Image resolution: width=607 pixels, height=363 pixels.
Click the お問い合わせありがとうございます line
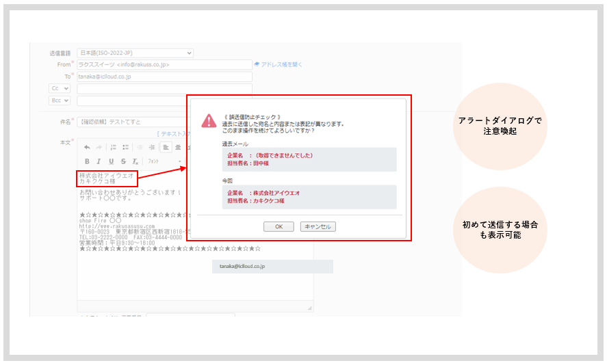coord(131,192)
